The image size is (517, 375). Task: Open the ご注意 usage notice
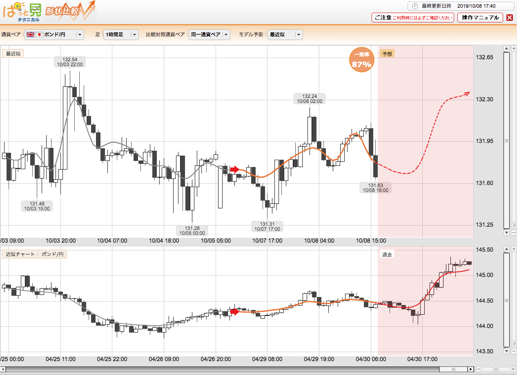(x=412, y=18)
